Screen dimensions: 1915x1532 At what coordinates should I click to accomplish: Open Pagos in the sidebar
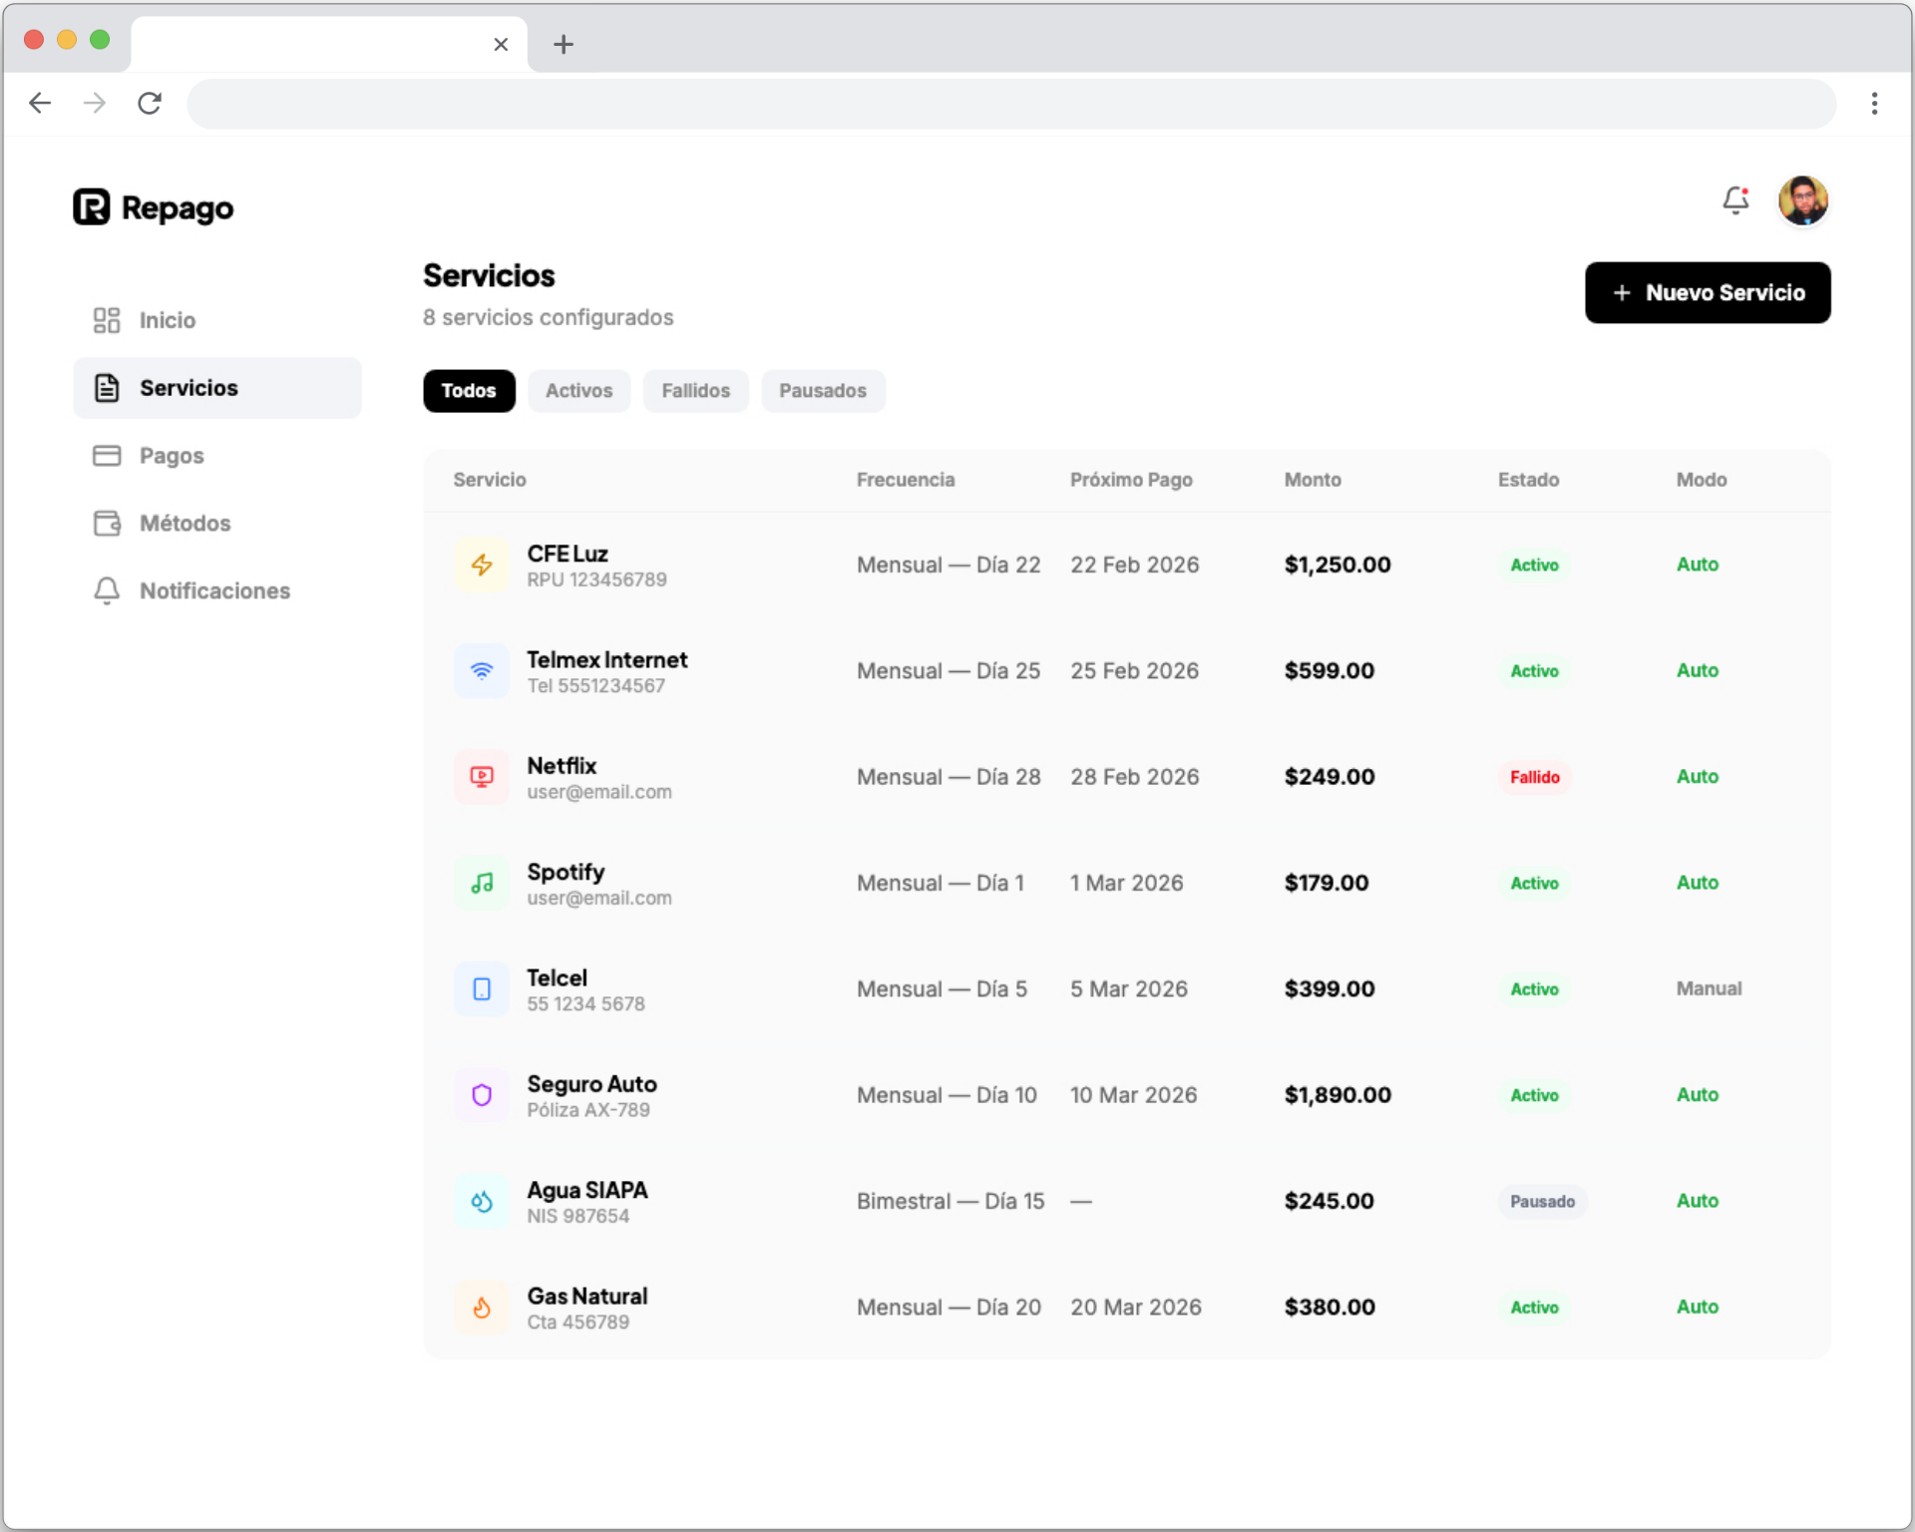tap(217, 456)
